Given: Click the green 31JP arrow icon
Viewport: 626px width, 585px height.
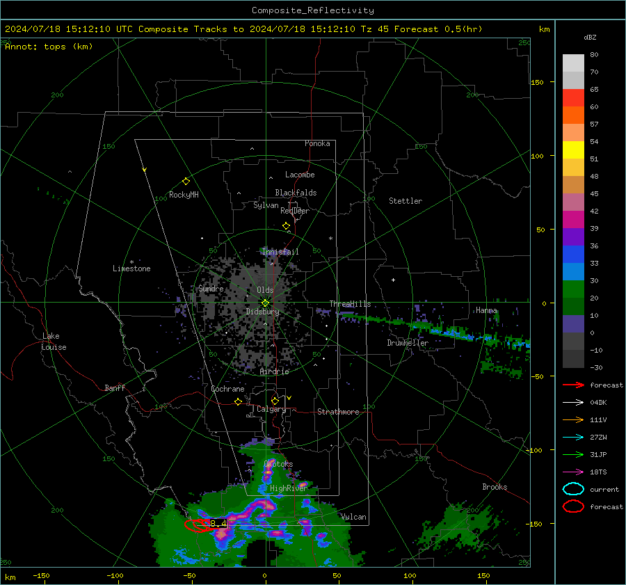Looking at the screenshot, I should [x=573, y=454].
